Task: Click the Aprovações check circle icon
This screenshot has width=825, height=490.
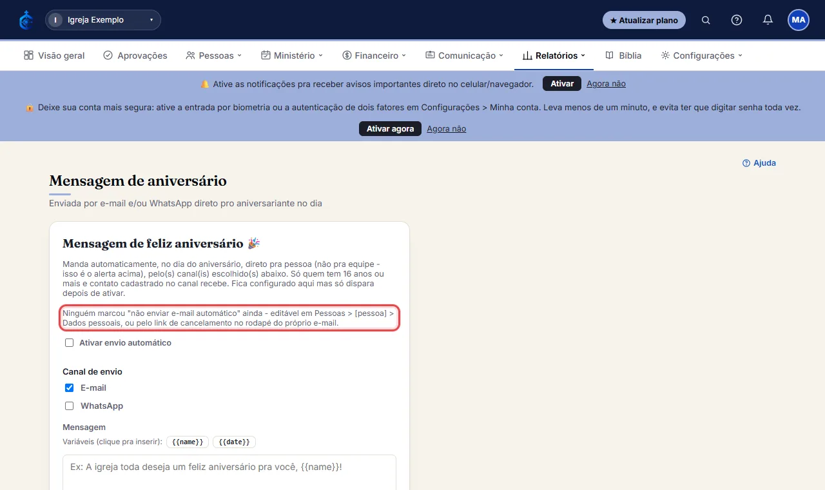Action: click(108, 55)
